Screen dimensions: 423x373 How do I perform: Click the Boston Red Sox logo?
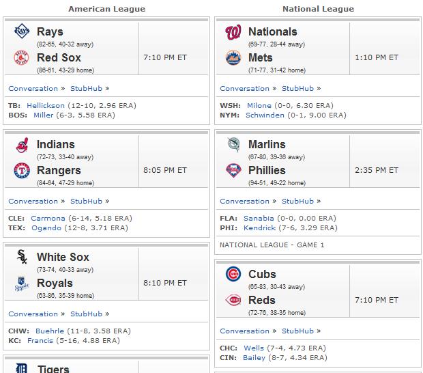point(21,57)
